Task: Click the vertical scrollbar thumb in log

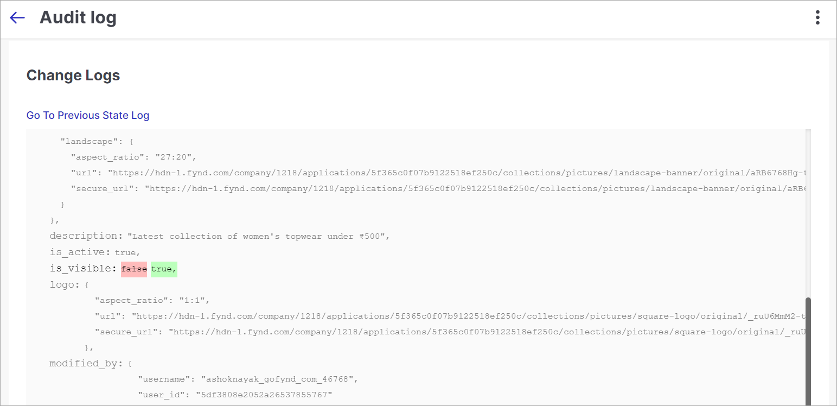Action: tap(808, 351)
